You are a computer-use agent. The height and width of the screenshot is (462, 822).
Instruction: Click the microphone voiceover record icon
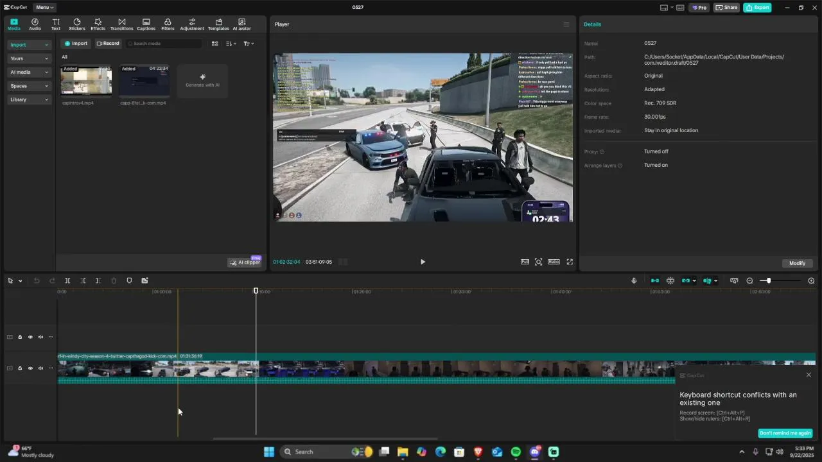pyautogui.click(x=634, y=280)
